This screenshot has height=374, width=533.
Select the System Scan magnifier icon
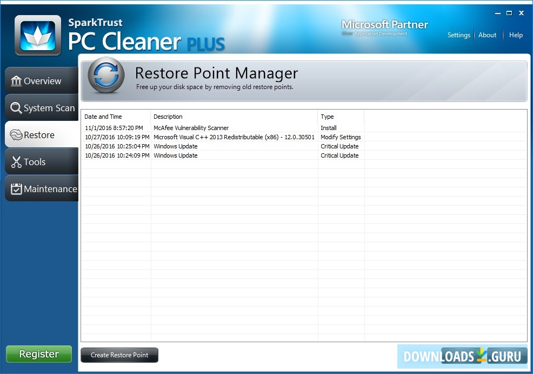point(17,107)
